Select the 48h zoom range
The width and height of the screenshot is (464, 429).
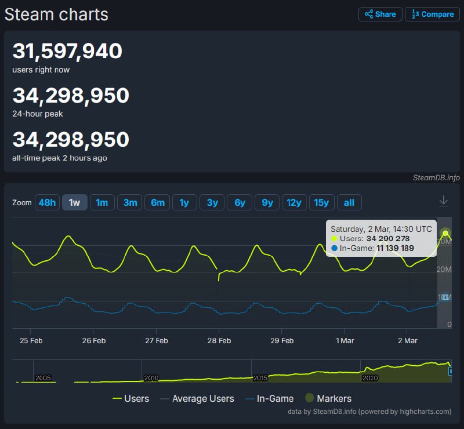(47, 202)
